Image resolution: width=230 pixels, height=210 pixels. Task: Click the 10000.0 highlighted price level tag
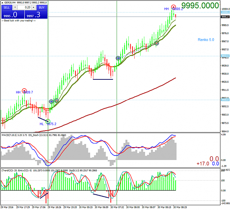point(225,12)
